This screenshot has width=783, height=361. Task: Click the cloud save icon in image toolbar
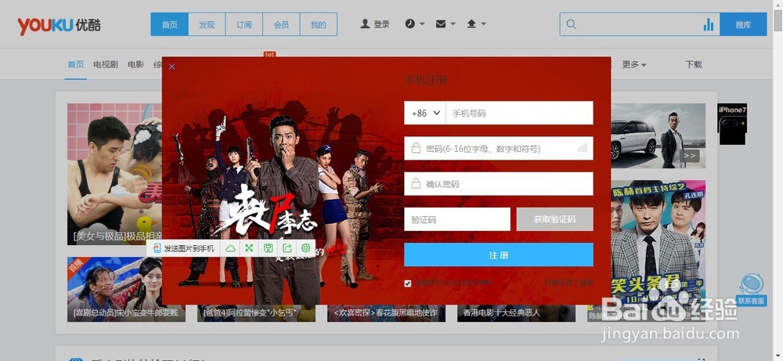click(230, 248)
